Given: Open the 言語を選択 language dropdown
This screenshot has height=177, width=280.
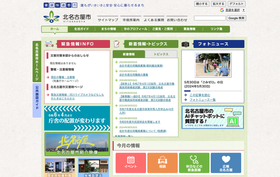Looking at the screenshot, I should pyautogui.click(x=232, y=10).
